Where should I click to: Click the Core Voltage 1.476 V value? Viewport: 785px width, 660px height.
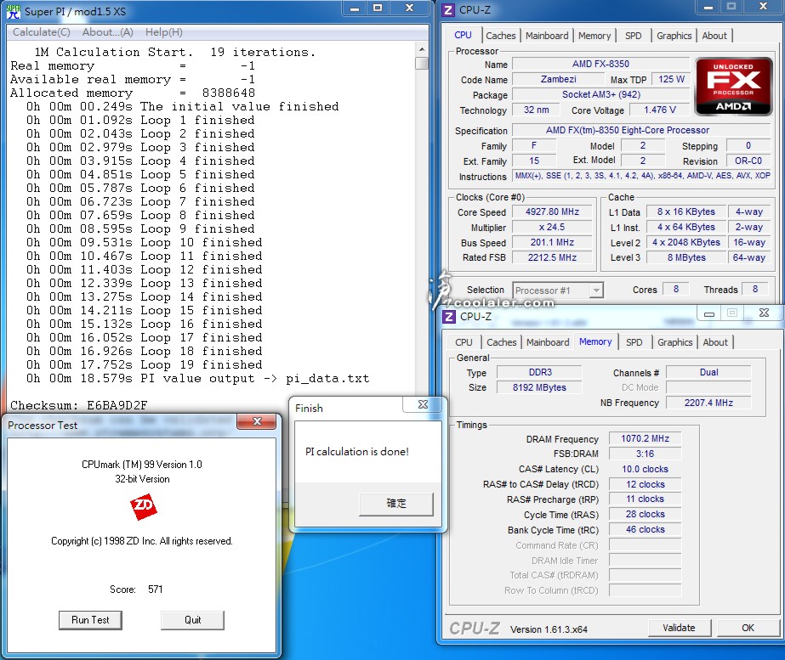coord(659,110)
